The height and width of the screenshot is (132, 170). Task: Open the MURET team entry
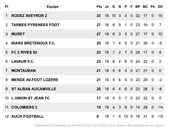pos(18,34)
